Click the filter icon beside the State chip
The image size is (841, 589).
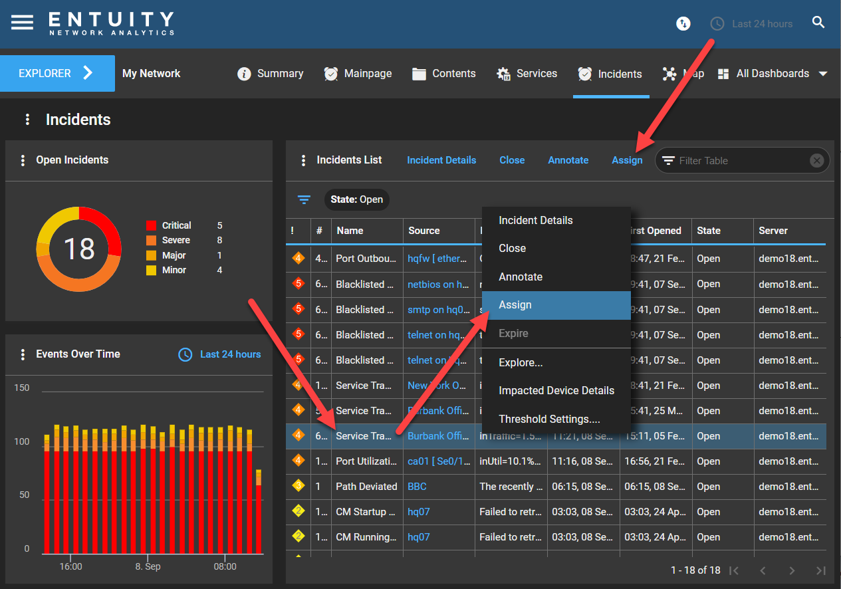point(304,199)
